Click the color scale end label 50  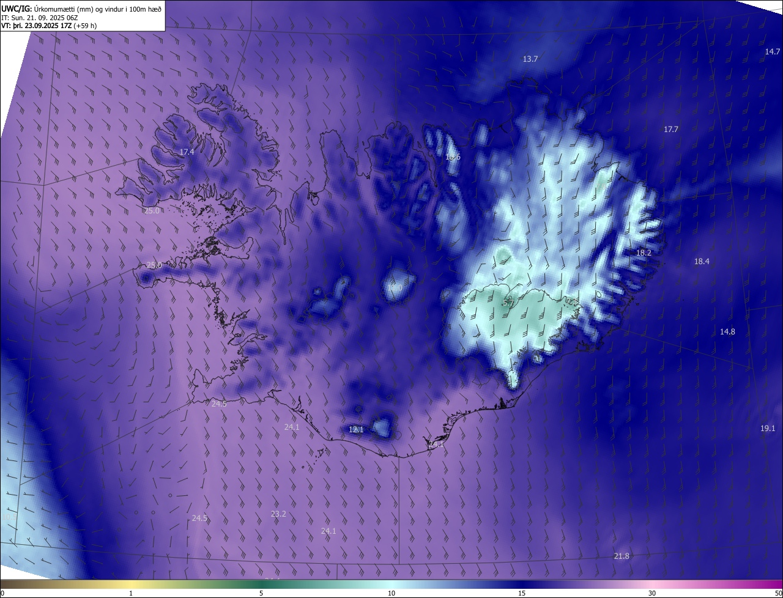778,593
